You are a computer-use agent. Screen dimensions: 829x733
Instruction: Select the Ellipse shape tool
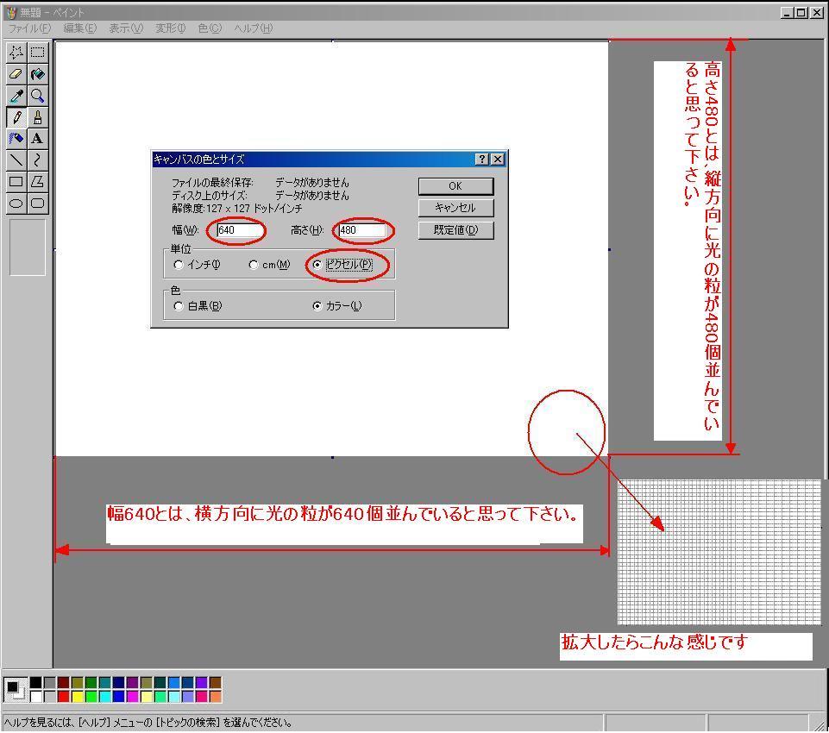tap(16, 204)
